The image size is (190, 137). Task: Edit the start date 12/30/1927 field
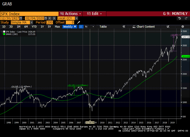[x=10, y=18]
